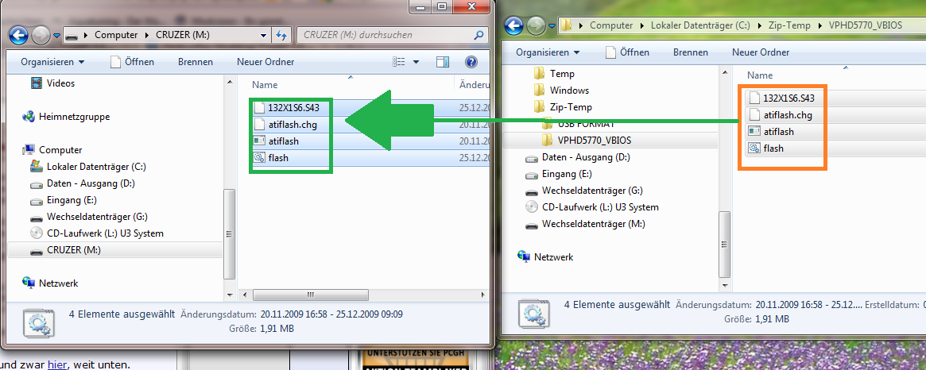This screenshot has width=926, height=370.
Task: Go back in the VPHD5770_VBIOS window
Action: 513,25
